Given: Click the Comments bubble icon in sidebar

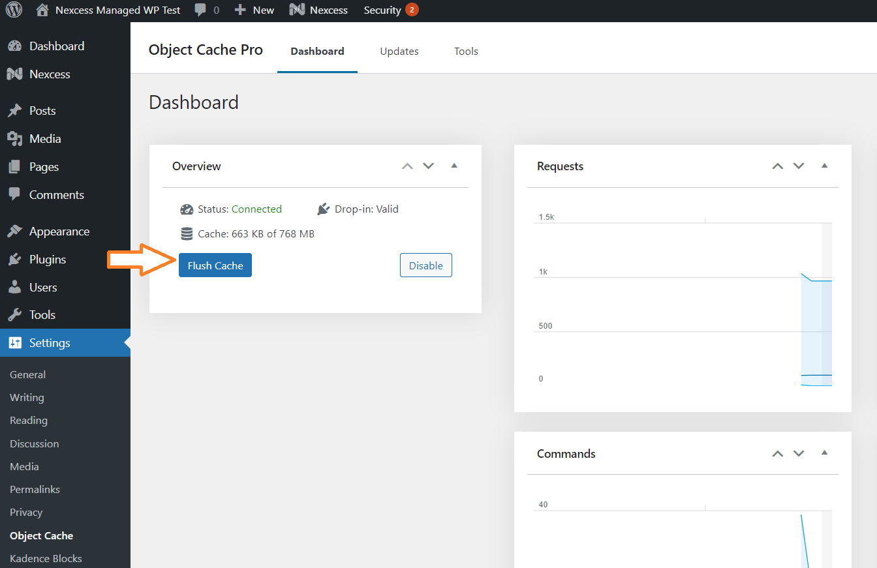Looking at the screenshot, I should (x=14, y=194).
